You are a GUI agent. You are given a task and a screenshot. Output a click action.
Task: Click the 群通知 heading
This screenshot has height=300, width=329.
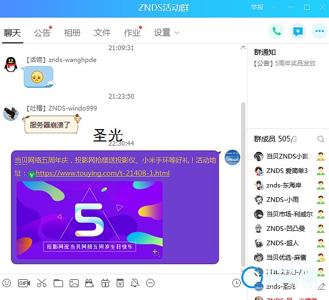pos(265,52)
